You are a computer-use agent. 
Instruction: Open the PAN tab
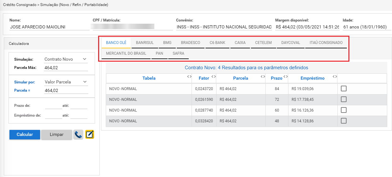coord(159,53)
